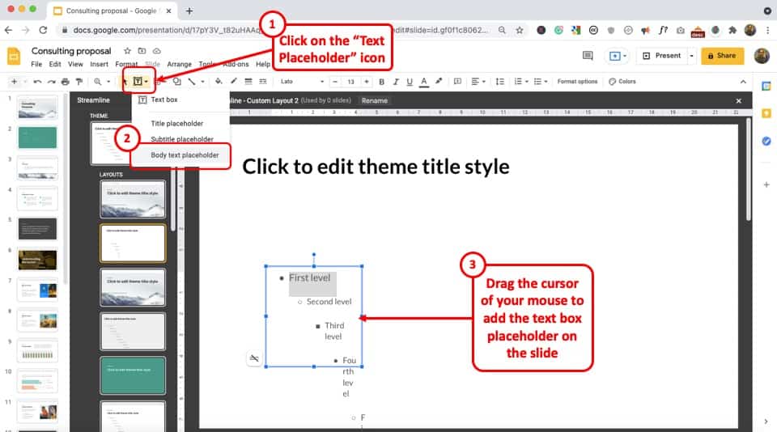Hide the menus with toolbar chevron
Viewport: 777px width, 432px height.
tap(743, 81)
